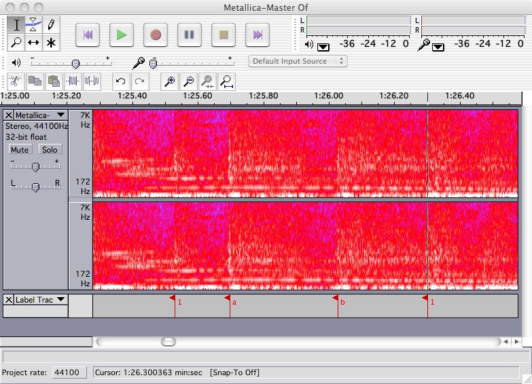Redo the last undone action
Viewport: 532px width, 384px height.
140,81
